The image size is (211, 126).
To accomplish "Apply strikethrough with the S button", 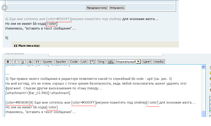I will (30, 62).
